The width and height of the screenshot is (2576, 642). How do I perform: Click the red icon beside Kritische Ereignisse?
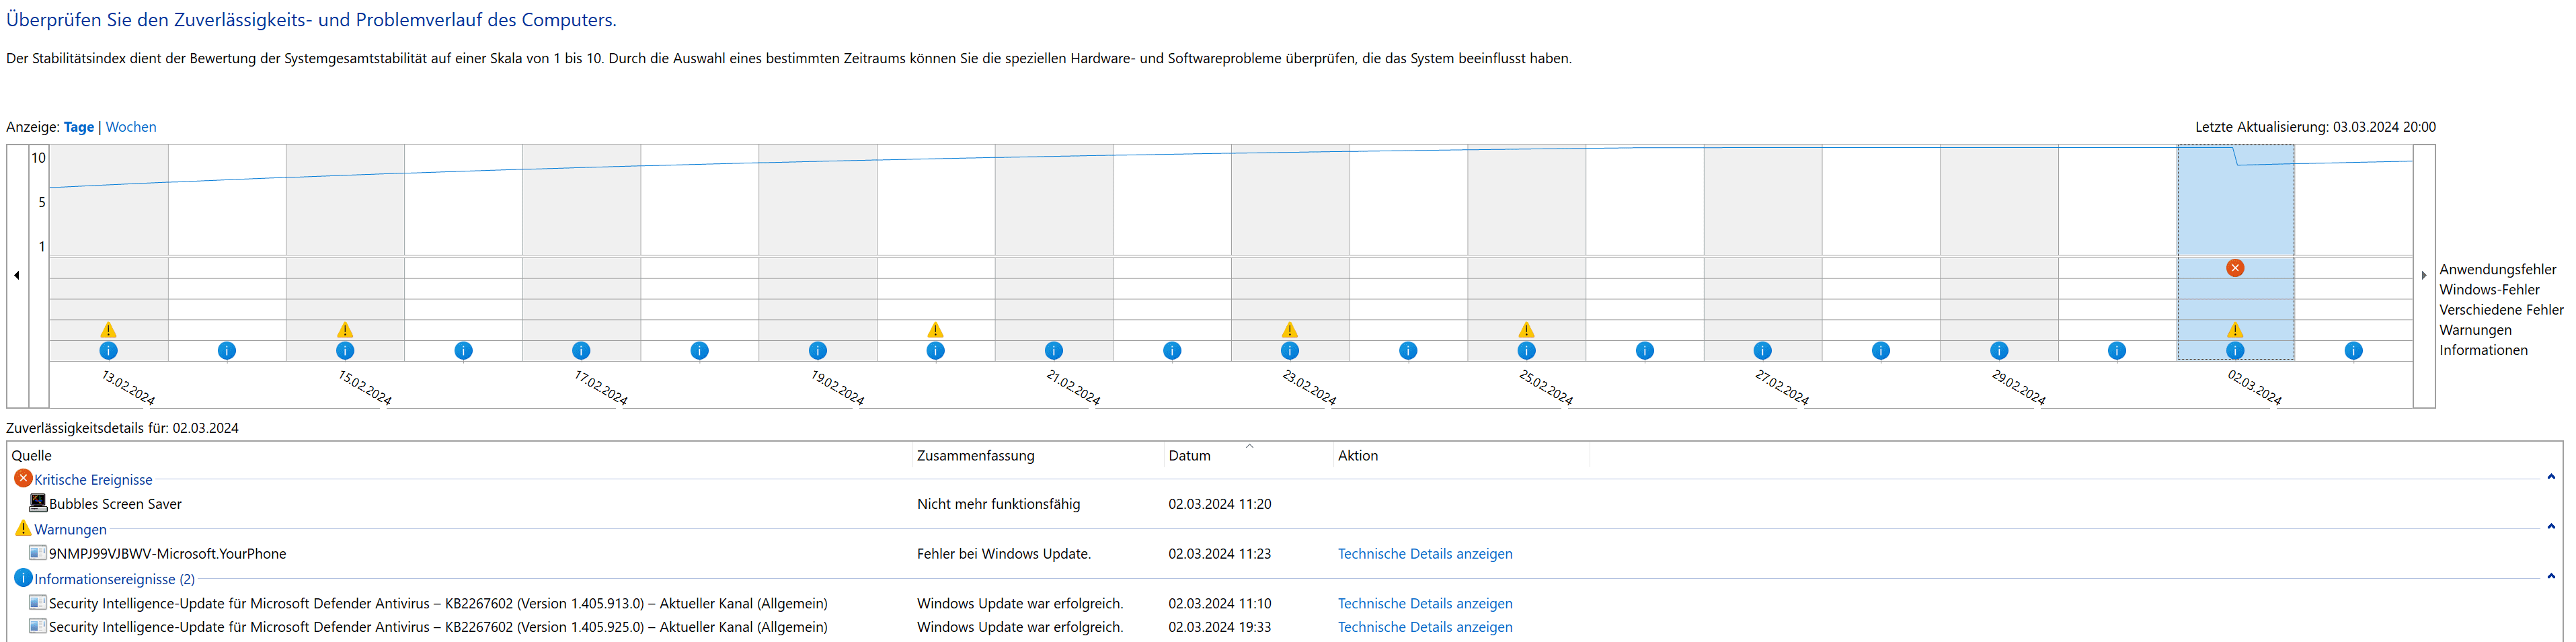pyautogui.click(x=23, y=479)
